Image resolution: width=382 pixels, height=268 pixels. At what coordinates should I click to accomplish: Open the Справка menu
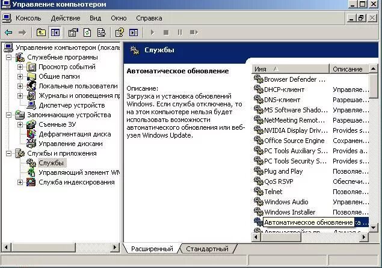(149, 18)
